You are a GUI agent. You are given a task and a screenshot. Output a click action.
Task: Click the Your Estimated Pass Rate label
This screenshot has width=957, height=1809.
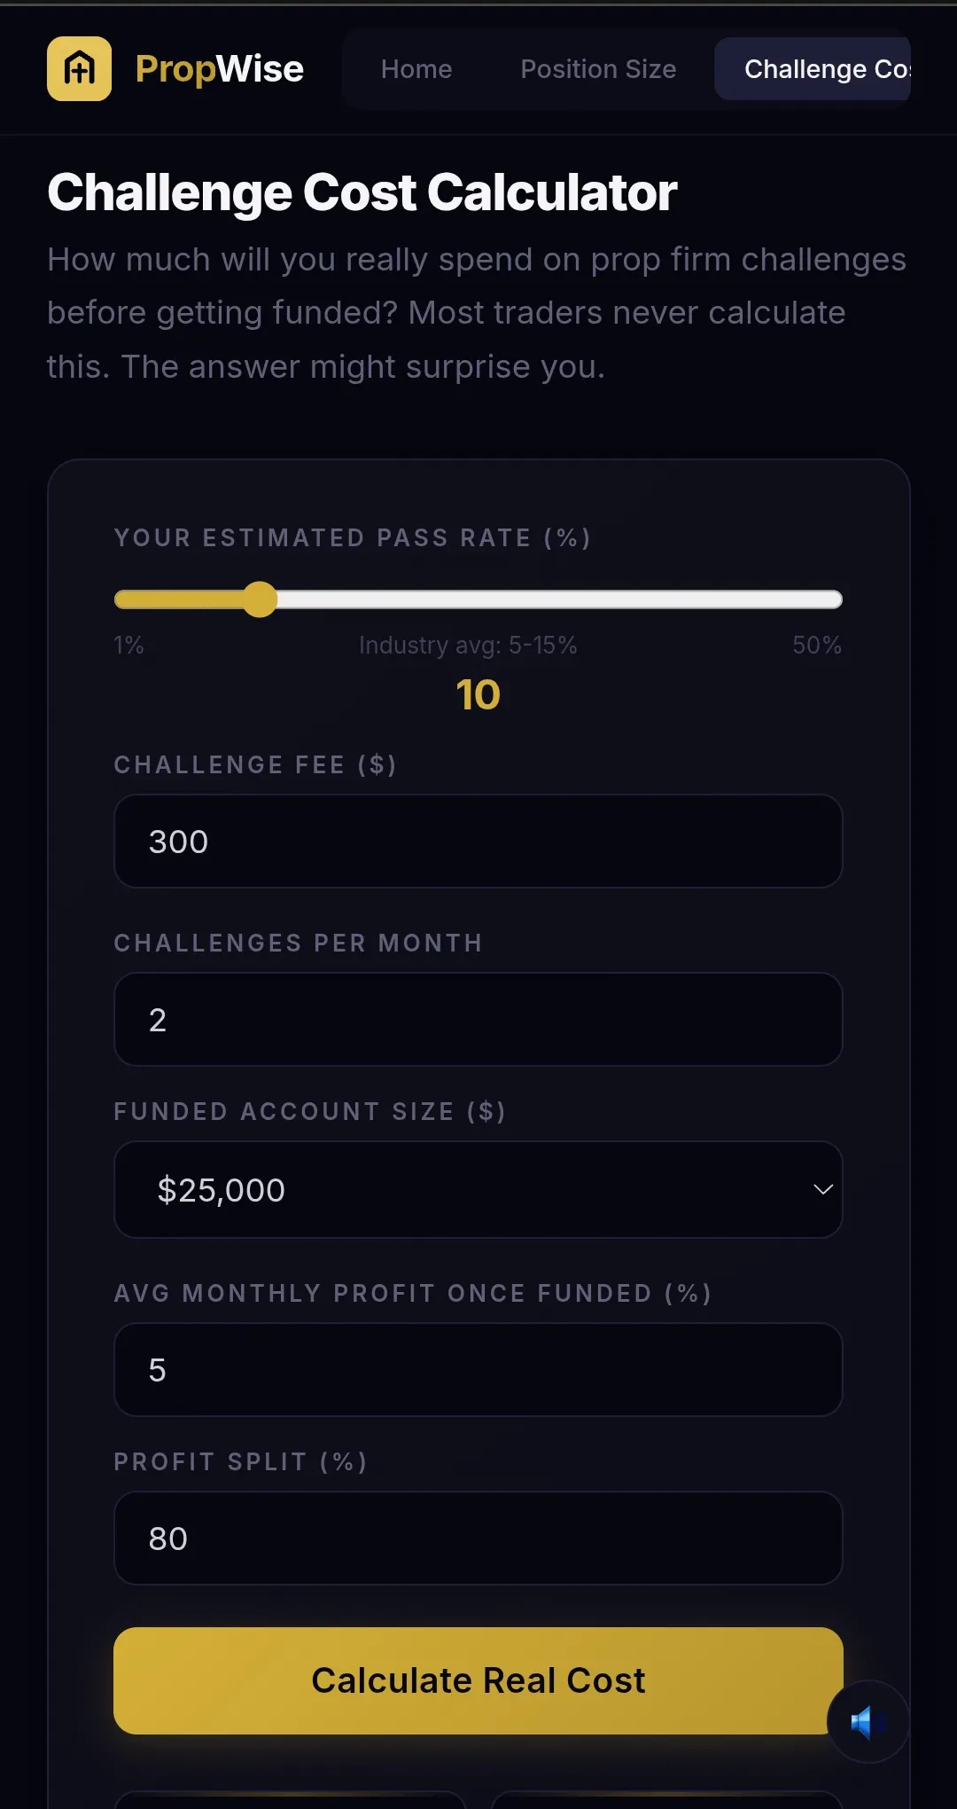pos(353,537)
